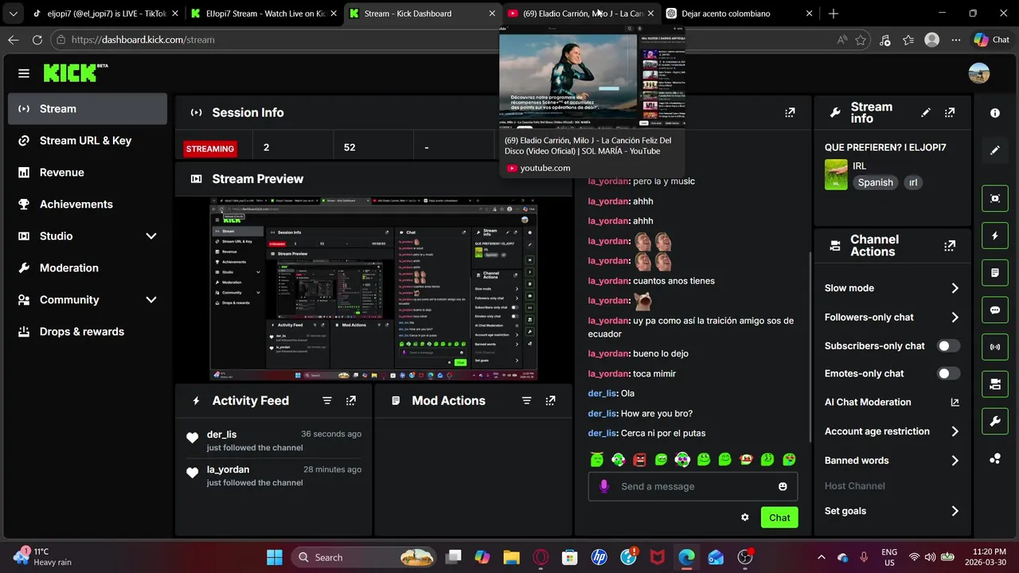
Task: Pop out the Stream info panel
Action: click(950, 113)
